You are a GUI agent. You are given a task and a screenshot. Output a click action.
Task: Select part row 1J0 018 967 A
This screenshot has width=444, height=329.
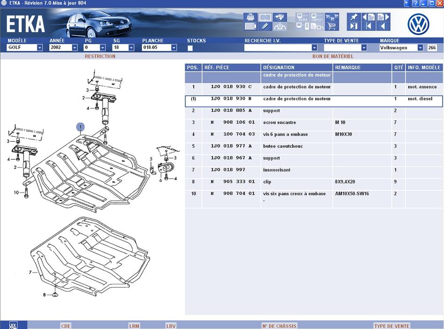click(x=314, y=160)
